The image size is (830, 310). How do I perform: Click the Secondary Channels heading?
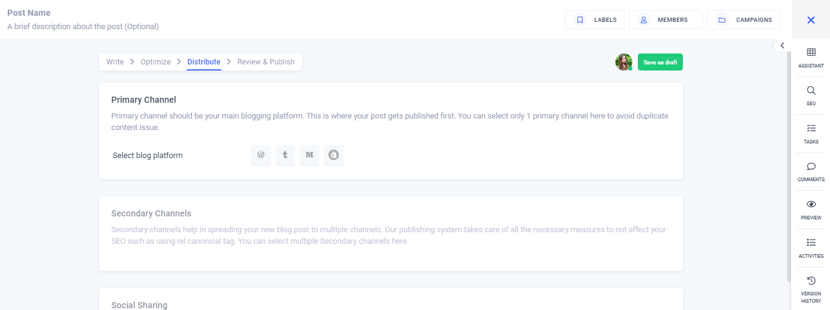(x=151, y=213)
